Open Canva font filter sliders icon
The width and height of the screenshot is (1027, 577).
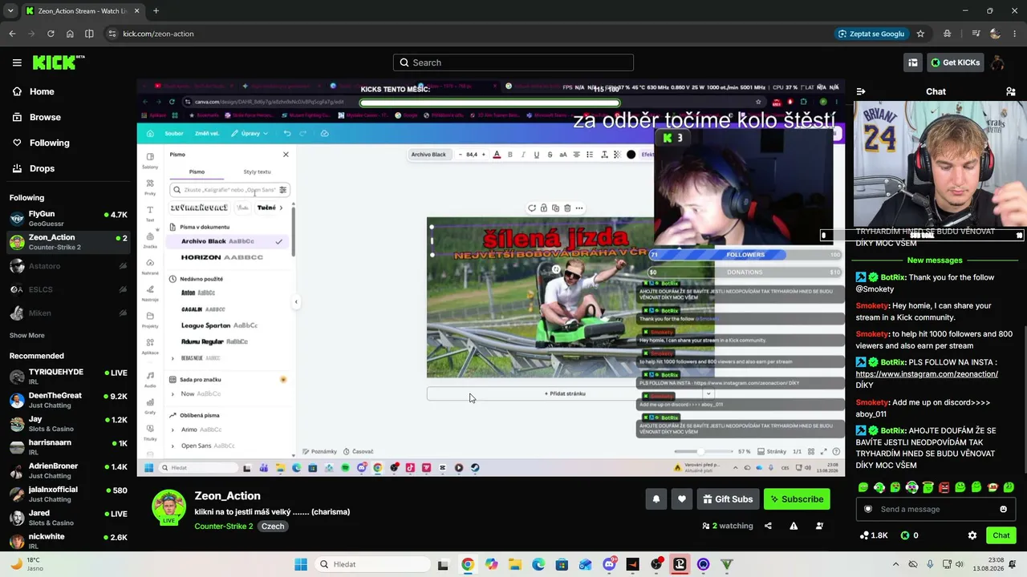282,190
